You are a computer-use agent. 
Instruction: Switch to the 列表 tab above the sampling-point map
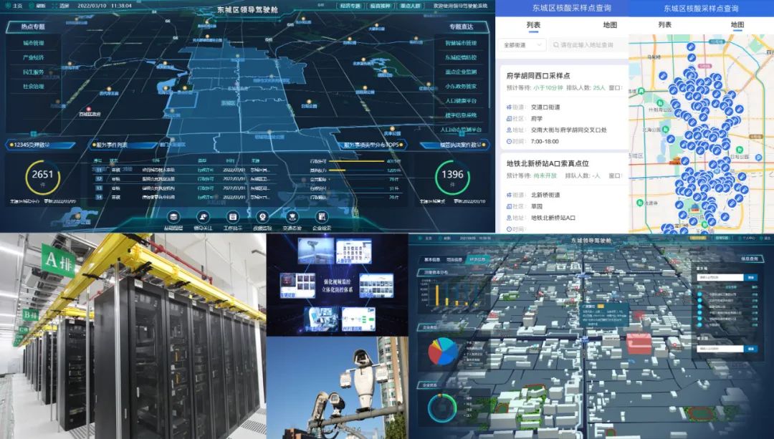pyautogui.click(x=665, y=24)
